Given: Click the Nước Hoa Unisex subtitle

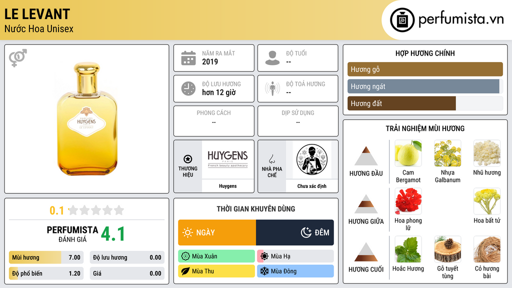Looking at the screenshot, I should click(x=39, y=28).
